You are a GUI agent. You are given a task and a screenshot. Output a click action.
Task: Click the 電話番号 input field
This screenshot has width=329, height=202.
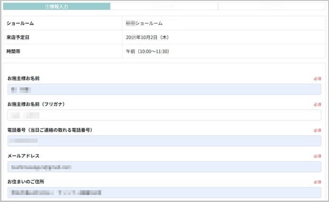(x=164, y=141)
